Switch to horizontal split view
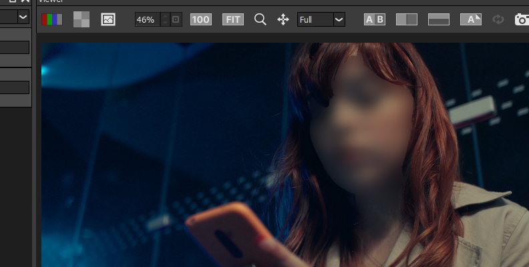Screen dimensions: 529x267 438,19
